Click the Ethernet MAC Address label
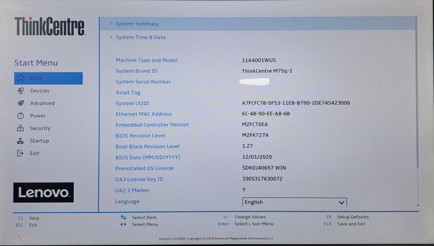Image resolution: width=434 pixels, height=246 pixels. pyautogui.click(x=143, y=114)
